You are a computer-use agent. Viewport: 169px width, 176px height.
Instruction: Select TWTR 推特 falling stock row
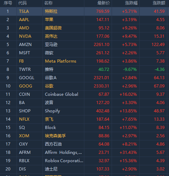click(x=84, y=70)
